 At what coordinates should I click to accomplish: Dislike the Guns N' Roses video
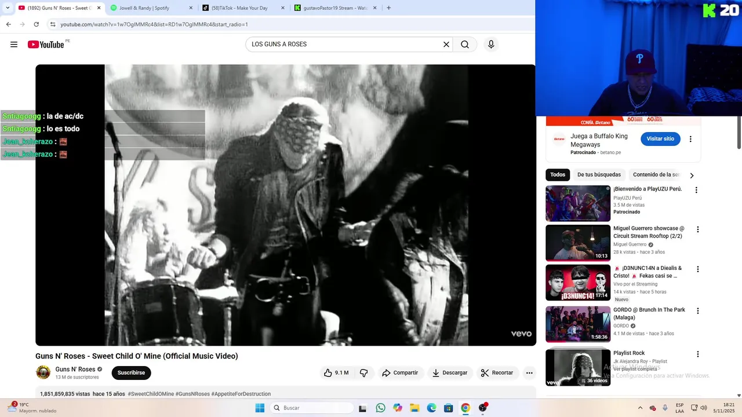[x=364, y=373]
